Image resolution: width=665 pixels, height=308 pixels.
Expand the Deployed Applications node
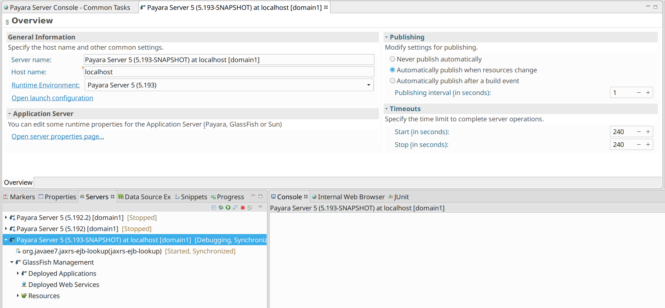pos(18,273)
